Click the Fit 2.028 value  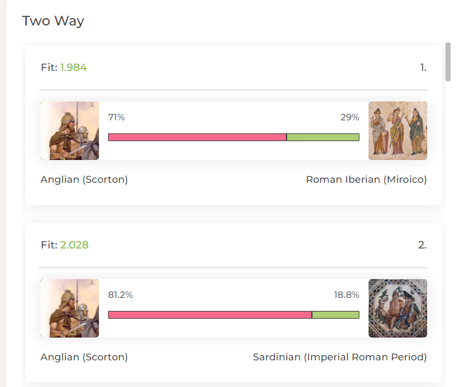(x=74, y=245)
